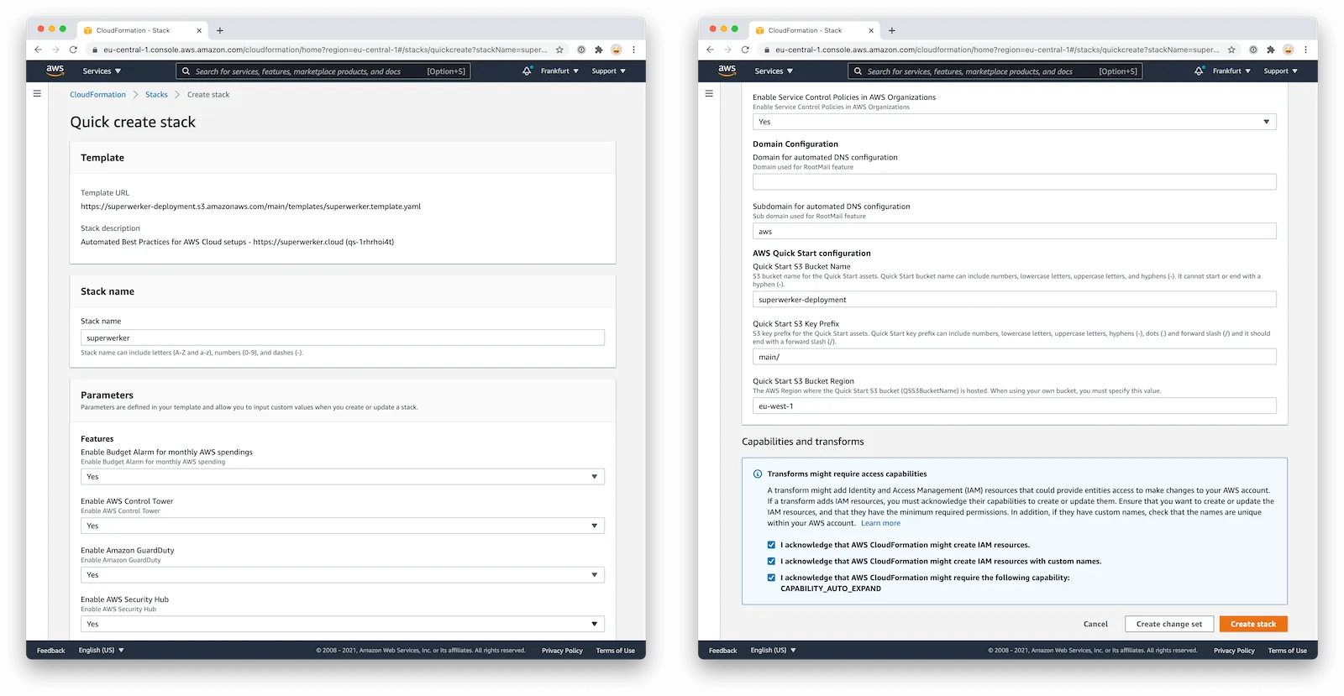Open the Enable Service Control Policies dropdown
The width and height of the screenshot is (1344, 696).
(x=1014, y=122)
